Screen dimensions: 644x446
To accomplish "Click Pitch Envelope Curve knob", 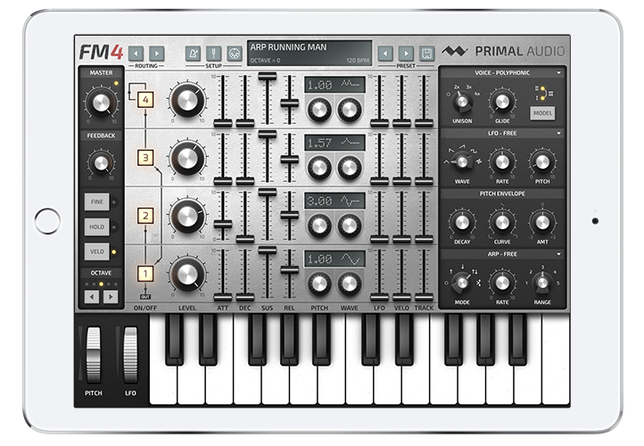I will click(502, 222).
